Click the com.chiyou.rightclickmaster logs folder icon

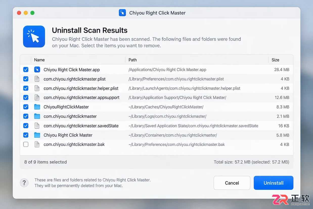click(37, 116)
